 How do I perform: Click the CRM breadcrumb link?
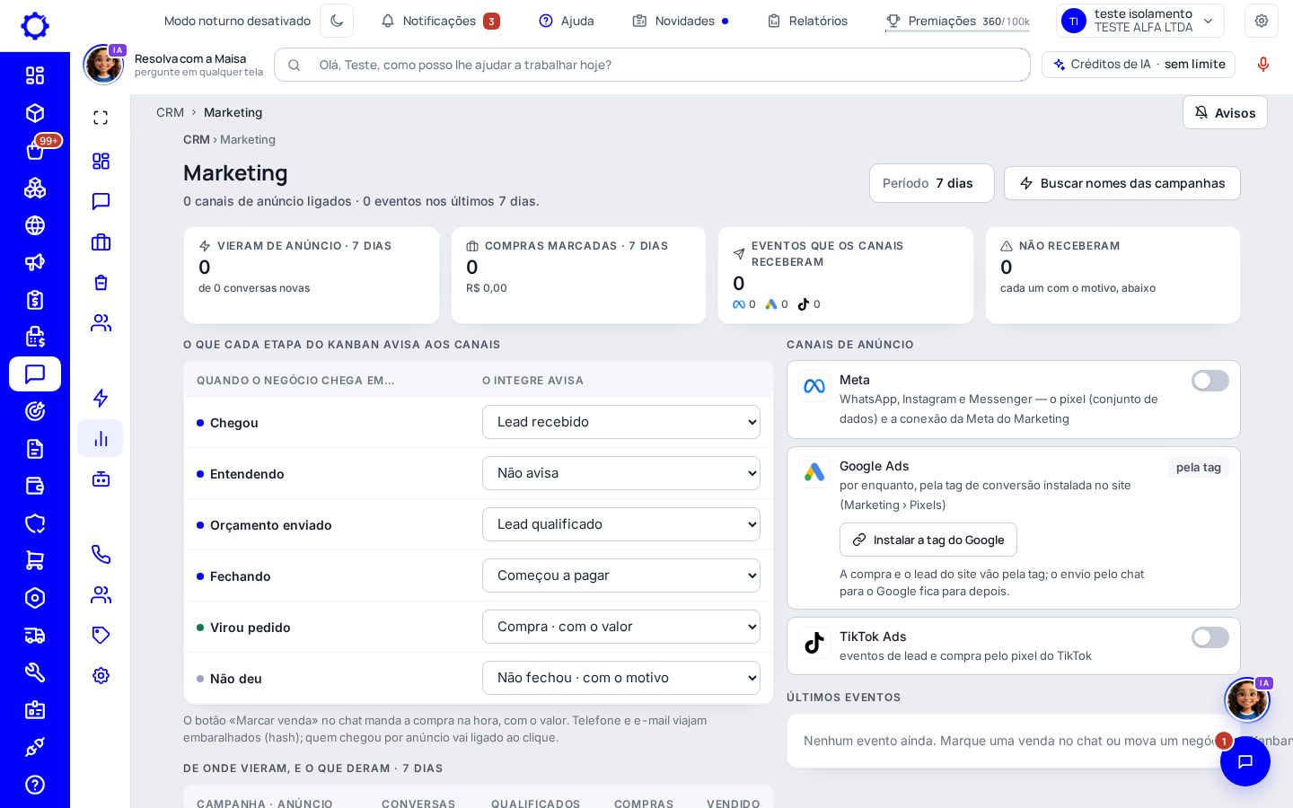coord(170,112)
